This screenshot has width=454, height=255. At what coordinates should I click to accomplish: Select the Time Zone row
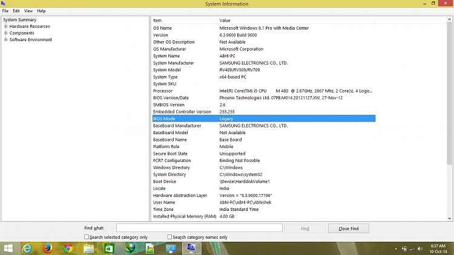[x=264, y=209]
